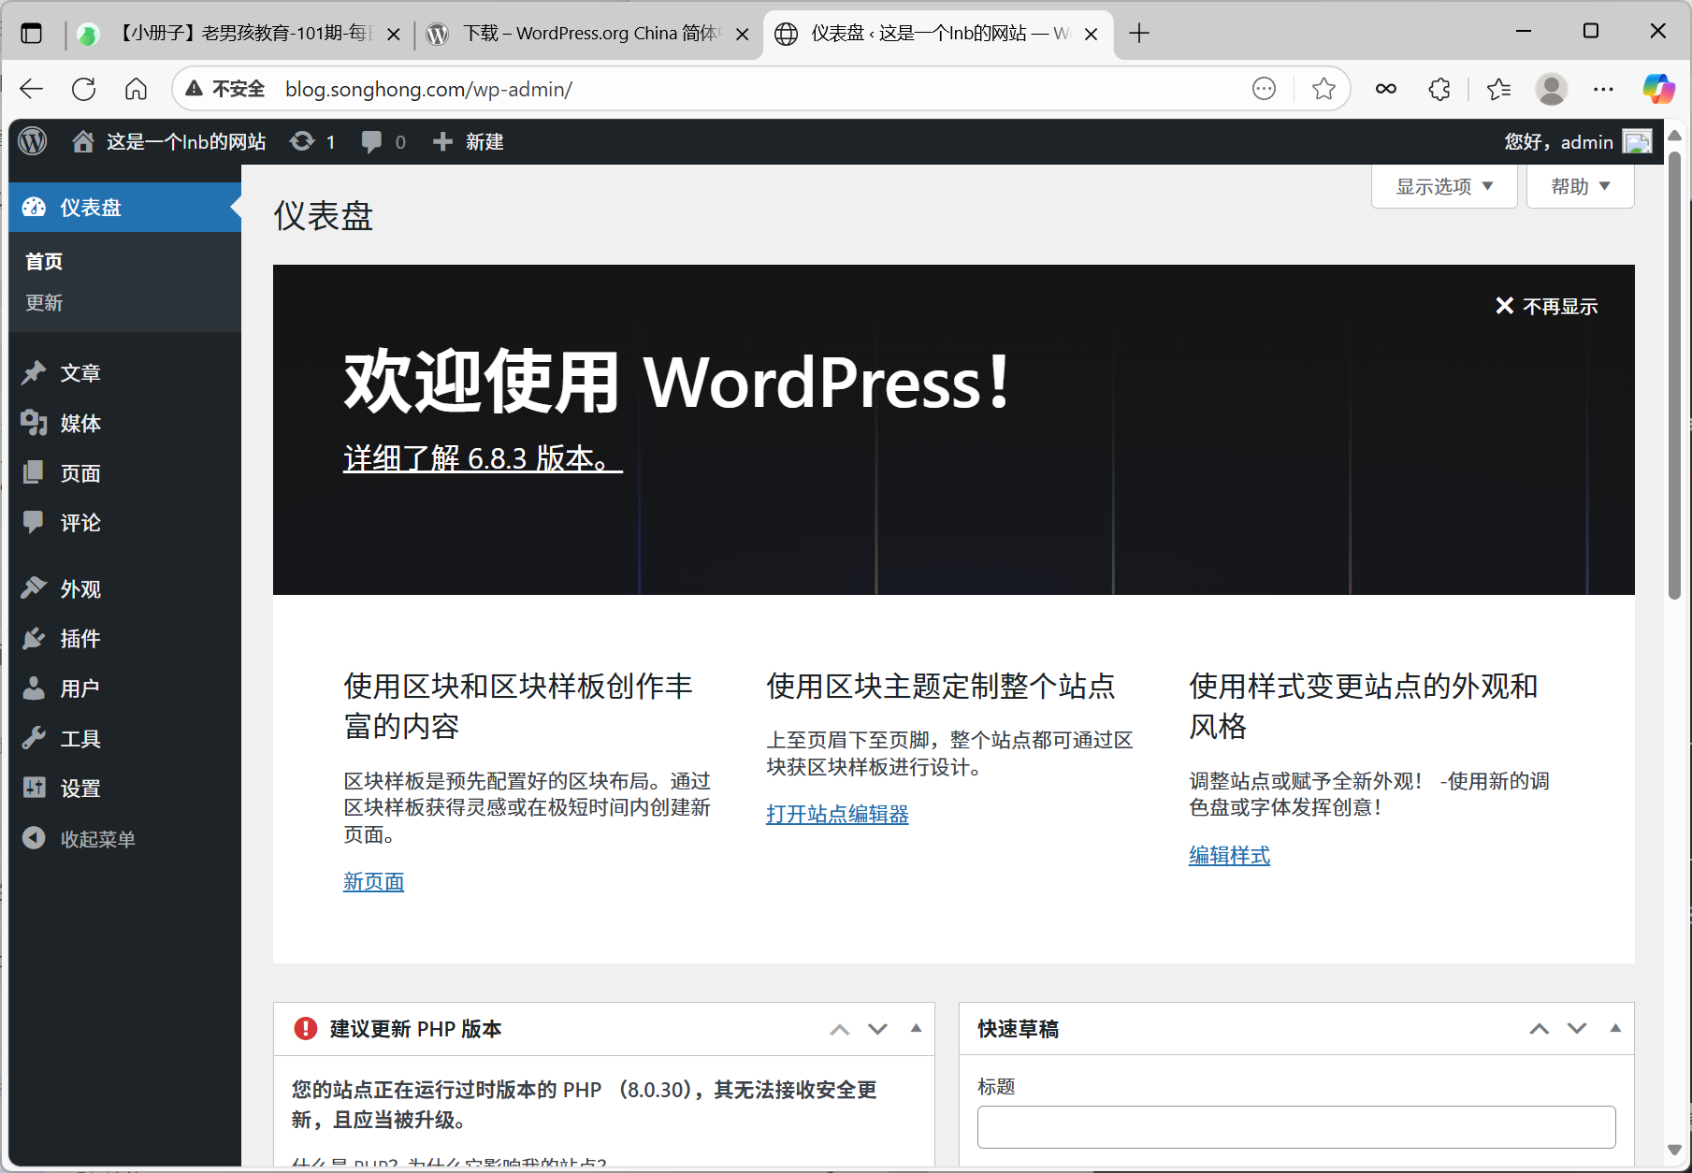Open the WordPress logo menu
This screenshot has width=1692, height=1173.
(x=33, y=141)
